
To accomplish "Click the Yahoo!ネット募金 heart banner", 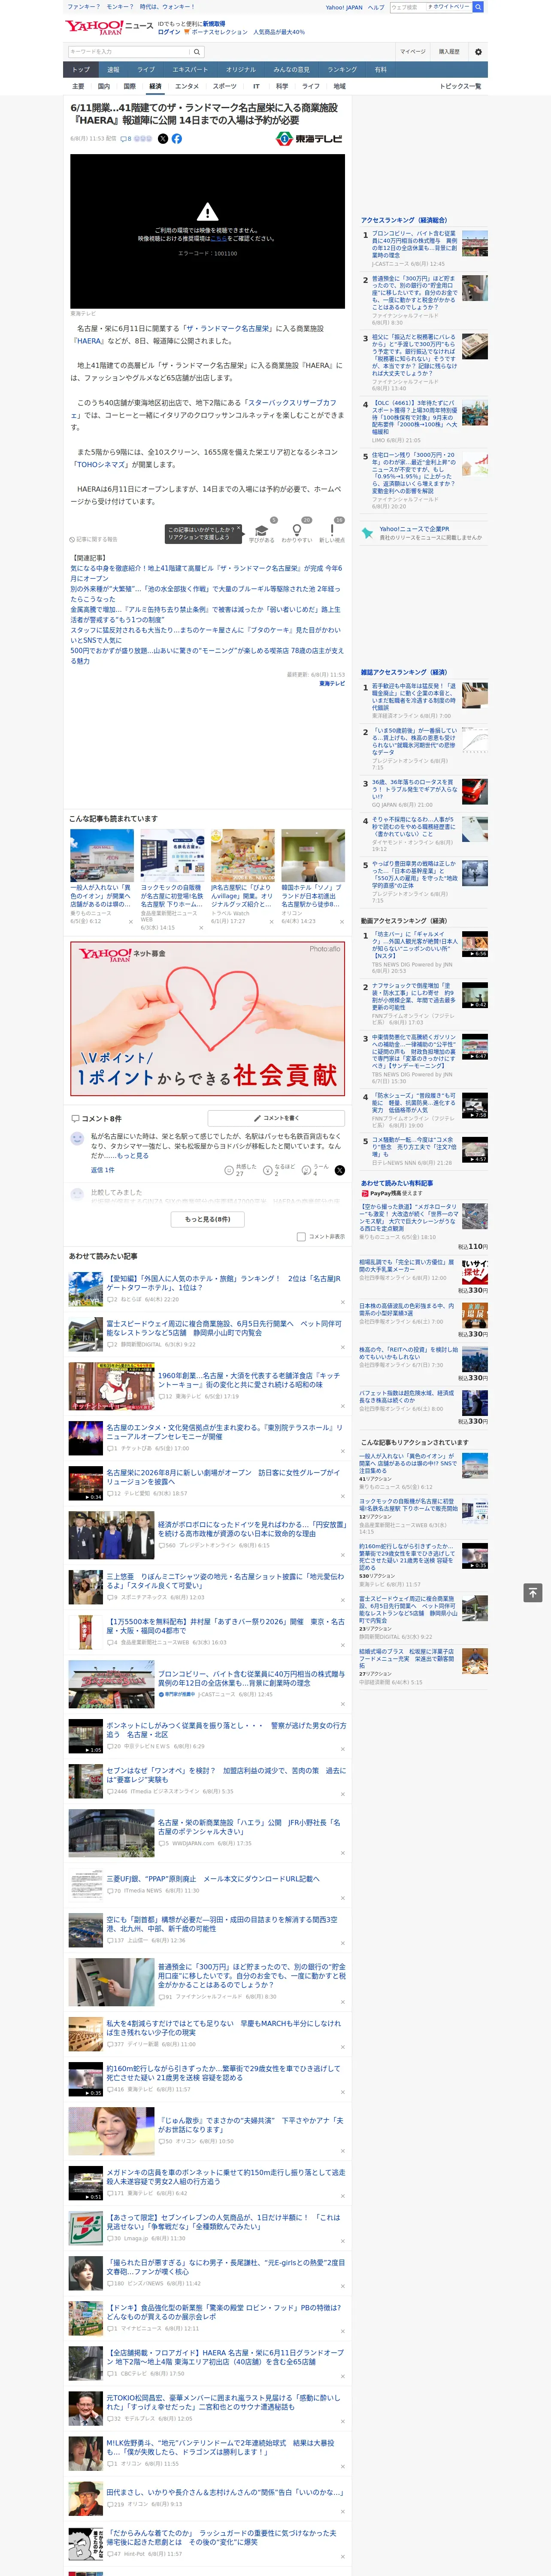I will point(207,1018).
